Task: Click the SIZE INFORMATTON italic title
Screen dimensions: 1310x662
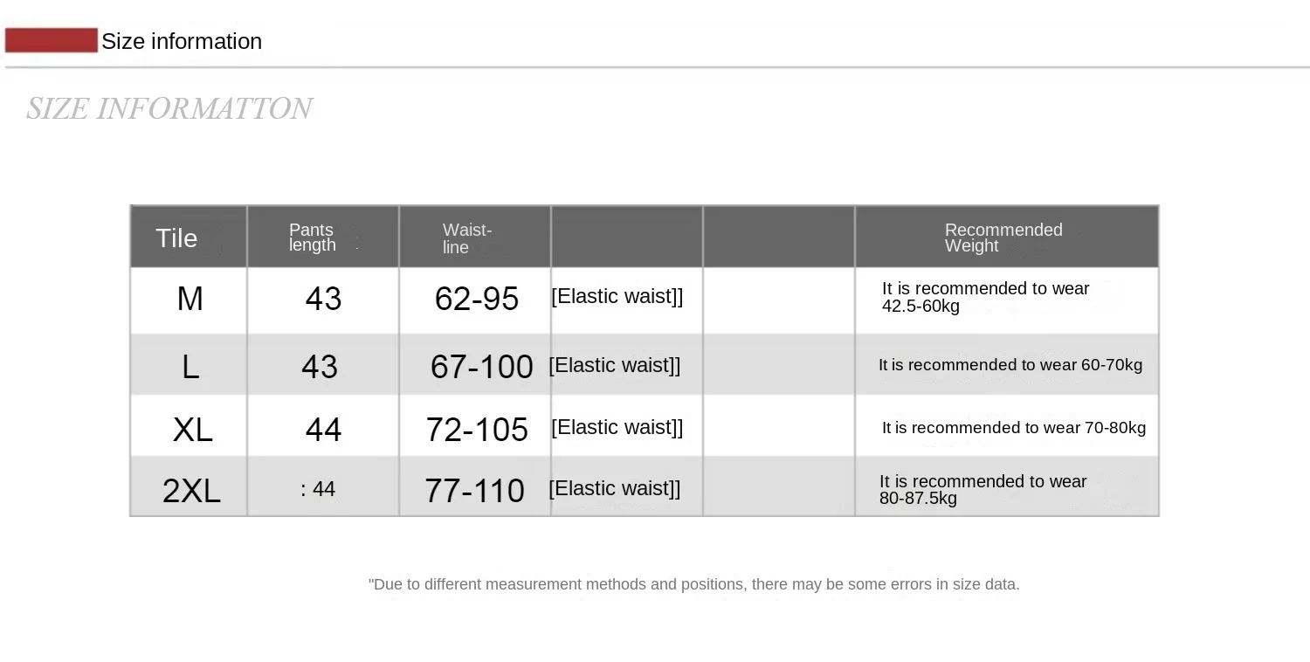Action: (169, 108)
